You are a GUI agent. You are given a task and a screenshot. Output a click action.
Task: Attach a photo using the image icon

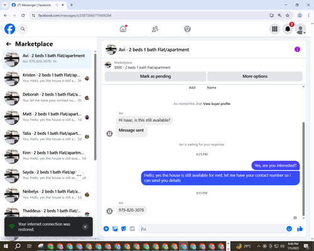pos(115,229)
